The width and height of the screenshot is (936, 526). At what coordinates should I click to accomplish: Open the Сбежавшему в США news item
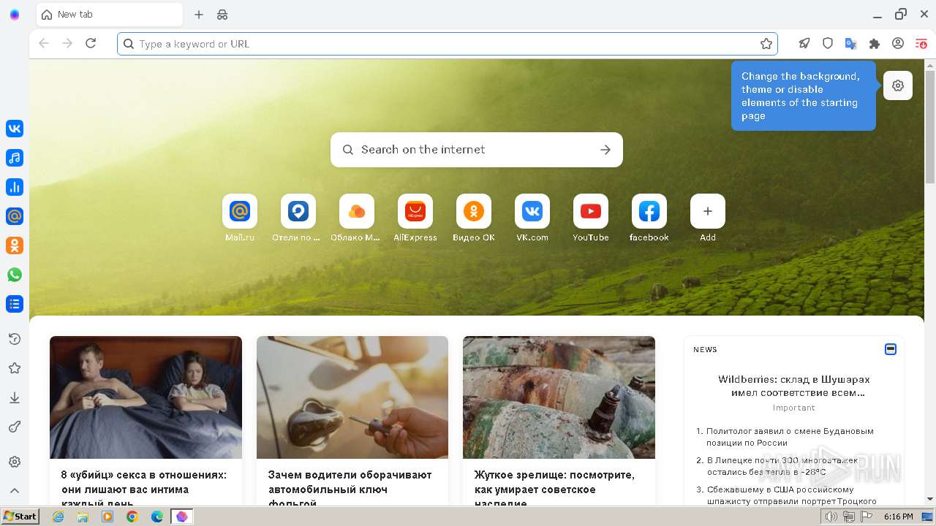[x=791, y=495]
